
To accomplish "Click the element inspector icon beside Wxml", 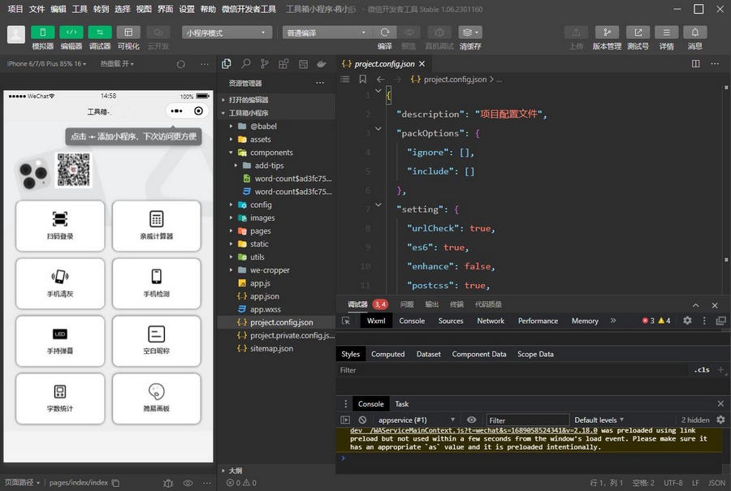I will tap(347, 321).
